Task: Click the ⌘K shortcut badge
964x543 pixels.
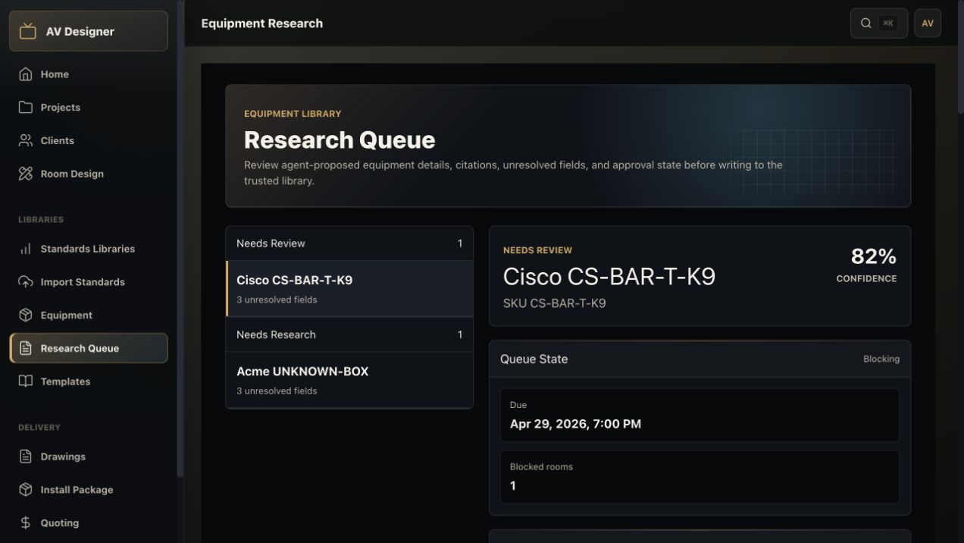Action: [x=888, y=24]
